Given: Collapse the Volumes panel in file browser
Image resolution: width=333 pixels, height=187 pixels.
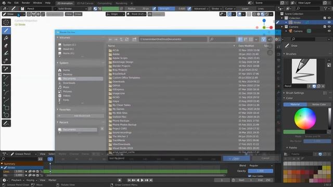Looking at the screenshot, I should click(x=58, y=37).
